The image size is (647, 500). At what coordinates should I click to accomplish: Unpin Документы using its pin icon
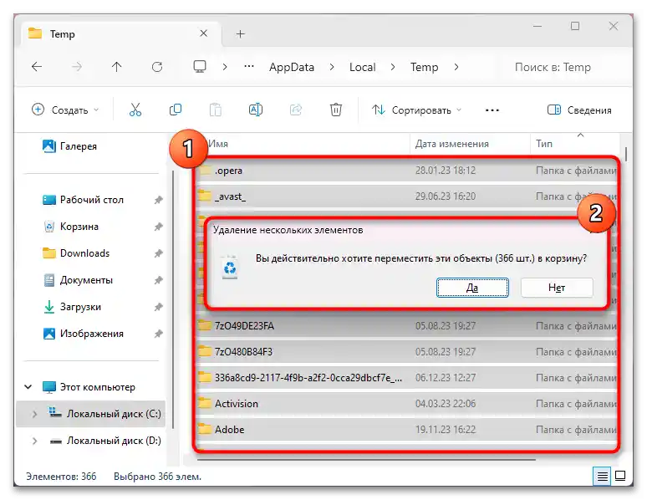coord(159,280)
